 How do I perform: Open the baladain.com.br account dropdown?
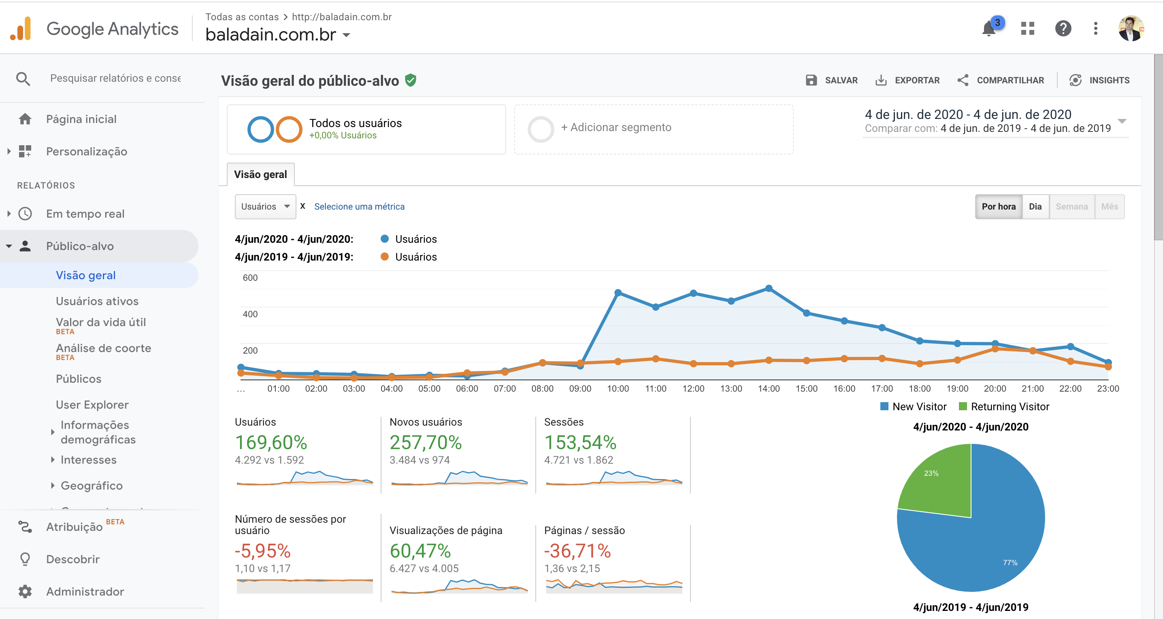tap(346, 35)
